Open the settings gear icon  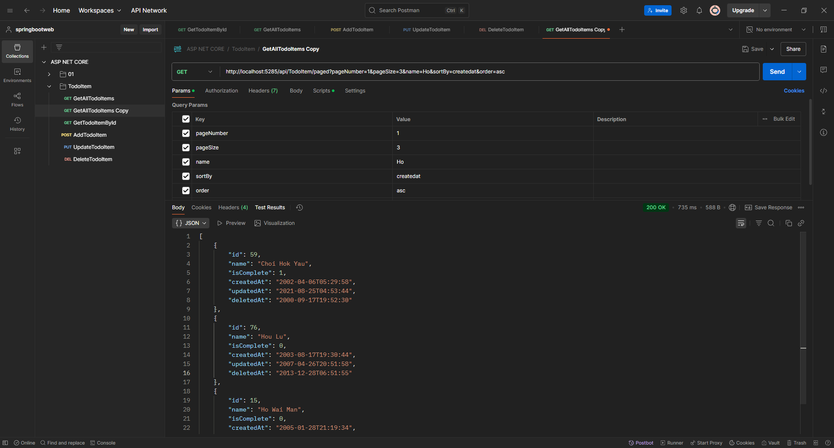click(x=683, y=10)
